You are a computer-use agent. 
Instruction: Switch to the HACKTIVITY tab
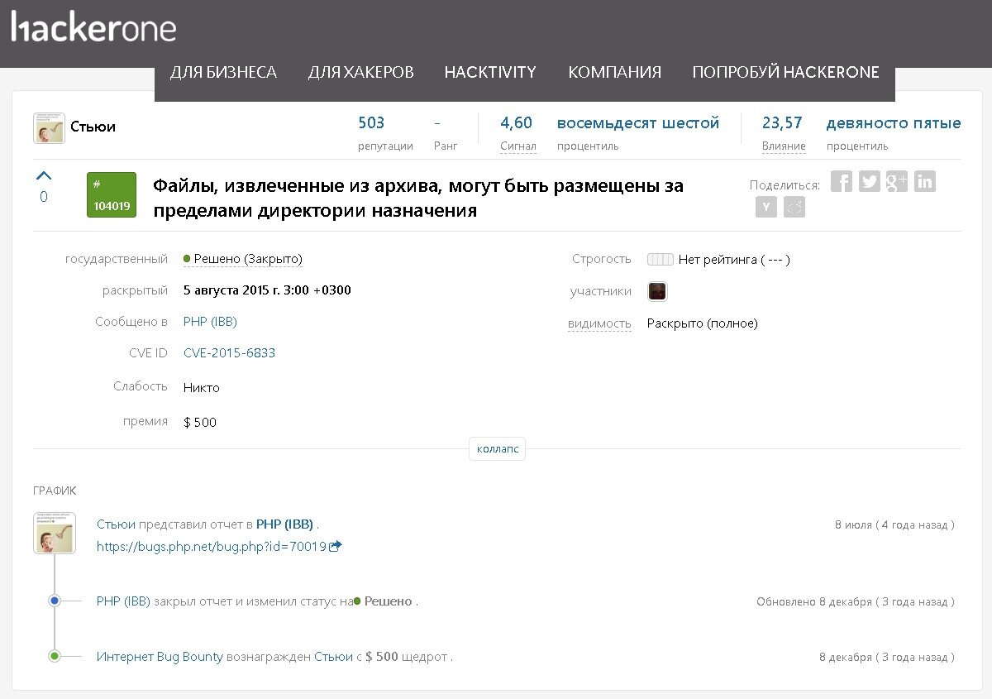(490, 72)
